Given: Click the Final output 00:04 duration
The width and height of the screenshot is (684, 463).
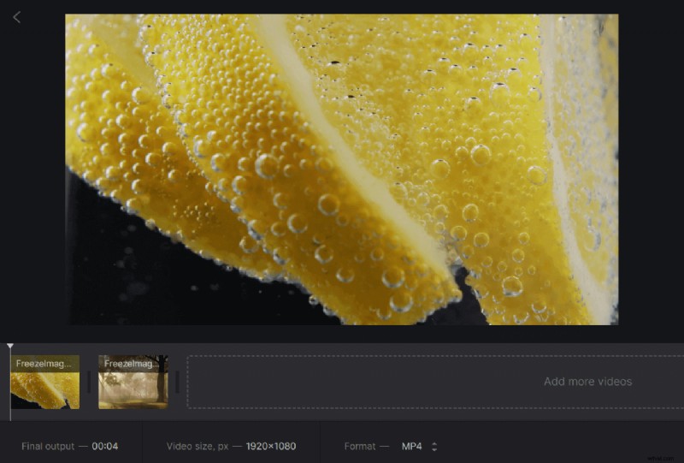Looking at the screenshot, I should point(104,447).
